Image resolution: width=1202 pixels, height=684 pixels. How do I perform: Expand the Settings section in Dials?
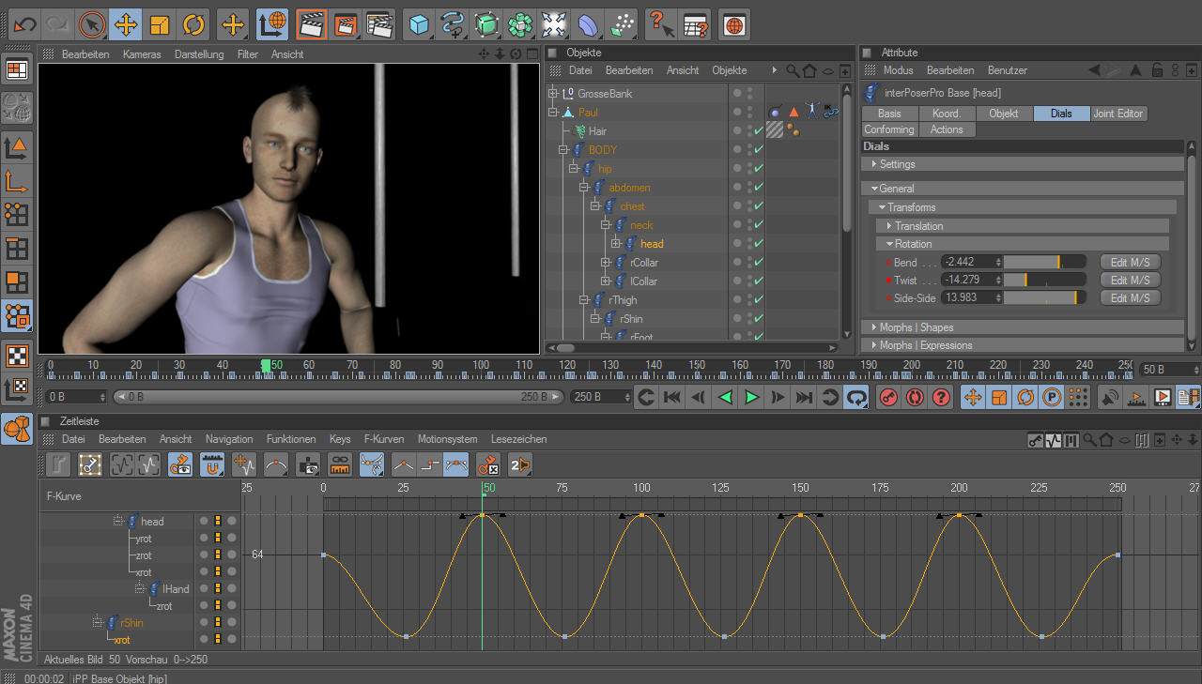point(897,164)
